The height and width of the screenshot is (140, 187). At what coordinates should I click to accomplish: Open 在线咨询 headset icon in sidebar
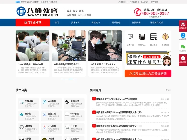(x=183, y=24)
